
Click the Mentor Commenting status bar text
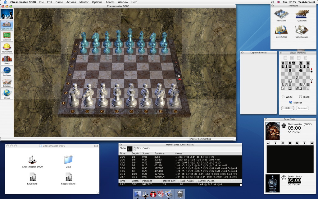[201, 139]
